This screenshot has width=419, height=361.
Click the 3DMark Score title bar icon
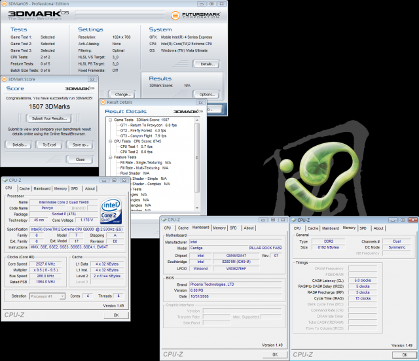[x=4, y=79]
